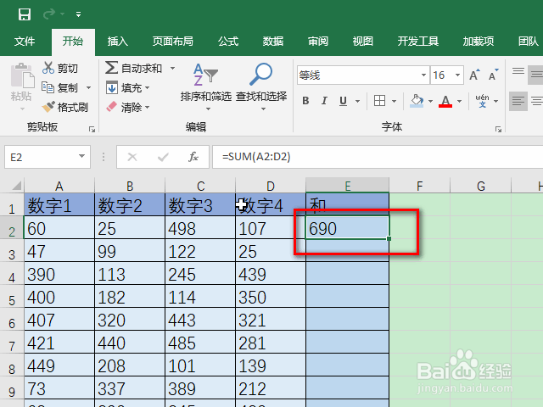Viewport: 543px width, 407px height.
Task: Select cell B7 containing 440
Action: pos(130,343)
